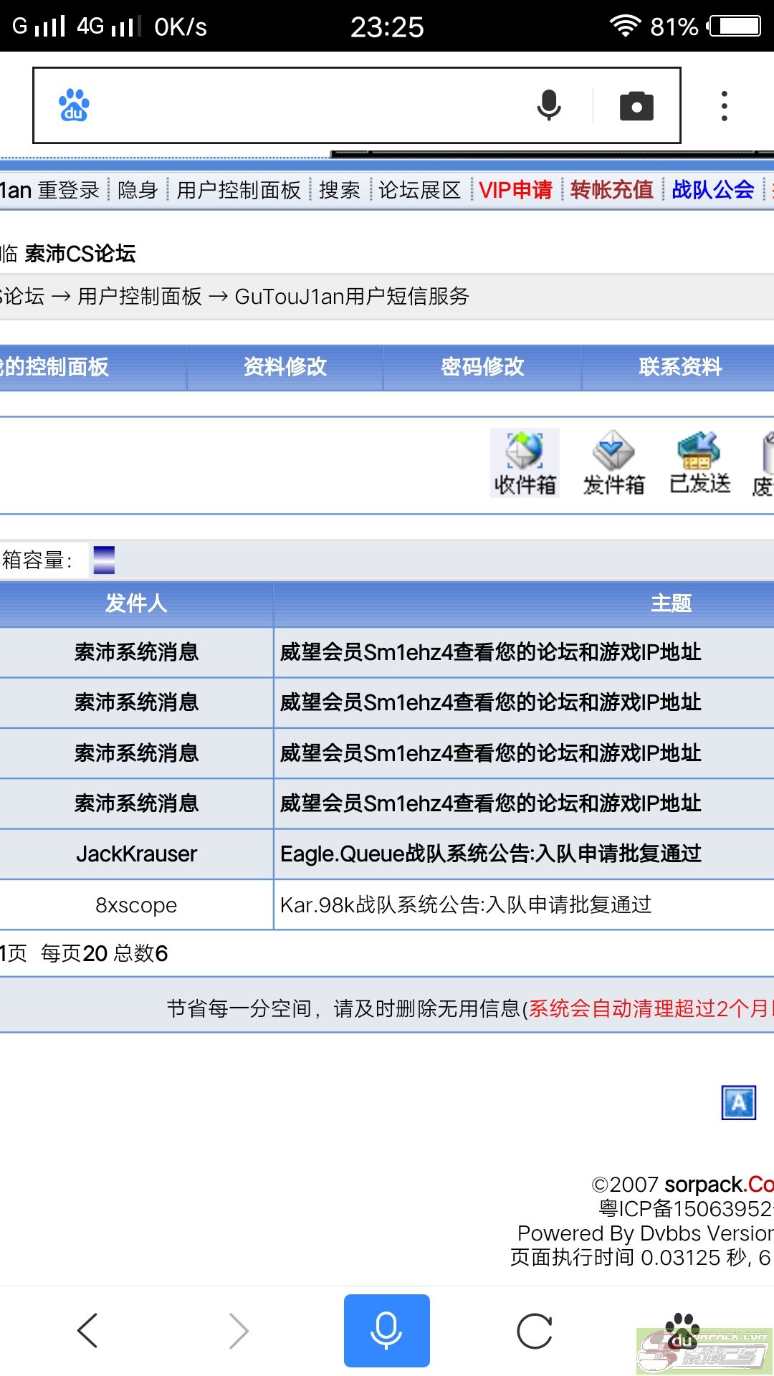Tap the blue voice search button
This screenshot has width=774, height=1376.
[x=387, y=1331]
